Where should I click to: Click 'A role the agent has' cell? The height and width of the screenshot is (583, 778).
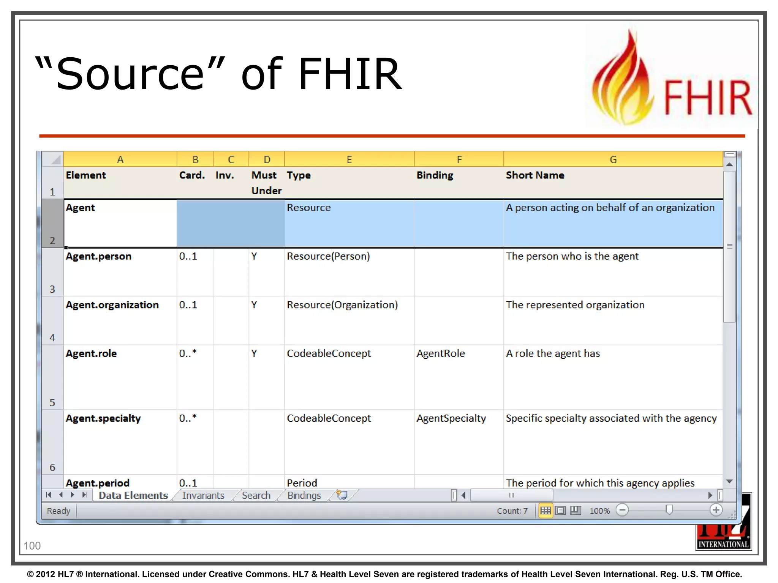[613, 377]
